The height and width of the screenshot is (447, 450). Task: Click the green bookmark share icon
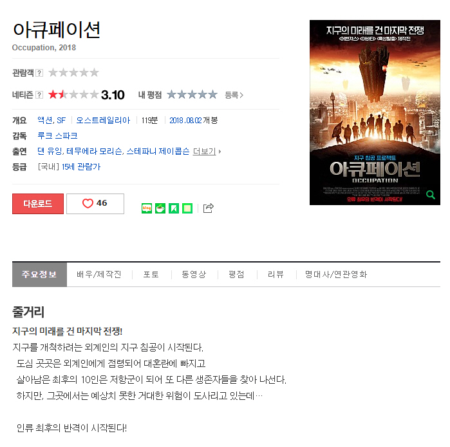pyautogui.click(x=174, y=208)
